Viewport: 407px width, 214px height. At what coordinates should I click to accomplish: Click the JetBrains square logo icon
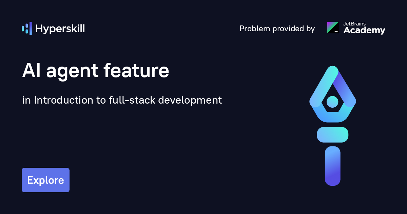tap(333, 28)
